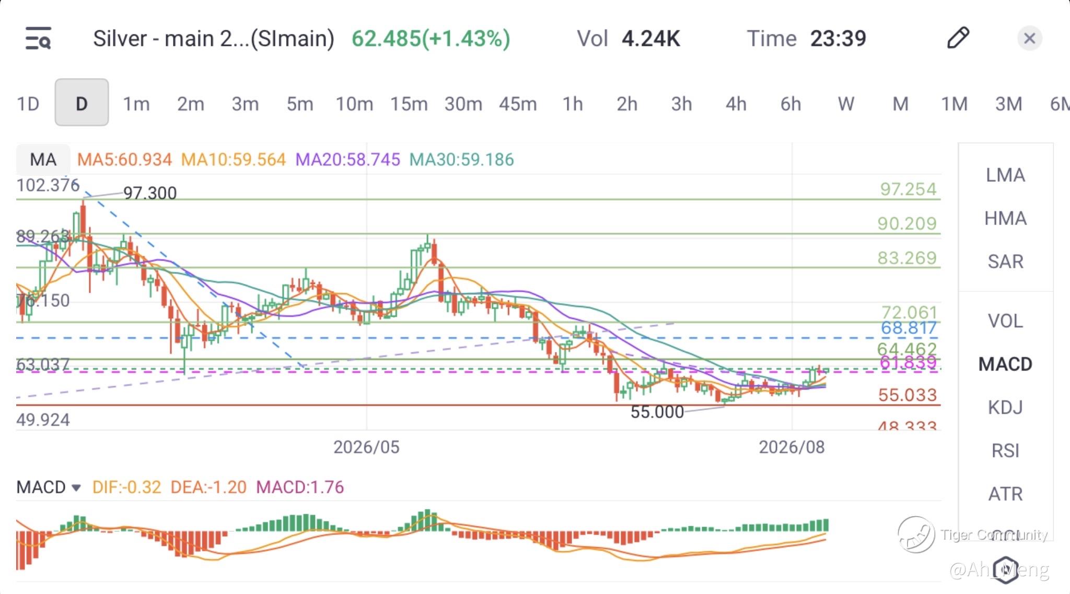Open the MA settings label
Image resolution: width=1070 pixels, height=594 pixels.
[43, 159]
